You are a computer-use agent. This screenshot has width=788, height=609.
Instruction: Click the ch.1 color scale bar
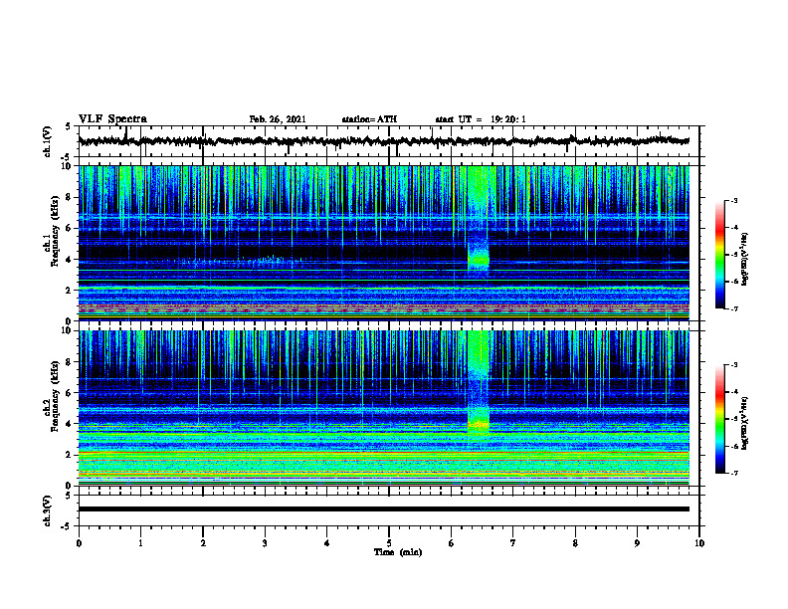tap(719, 255)
